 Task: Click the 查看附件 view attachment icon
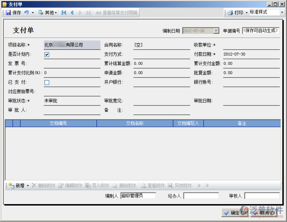coord(144,185)
